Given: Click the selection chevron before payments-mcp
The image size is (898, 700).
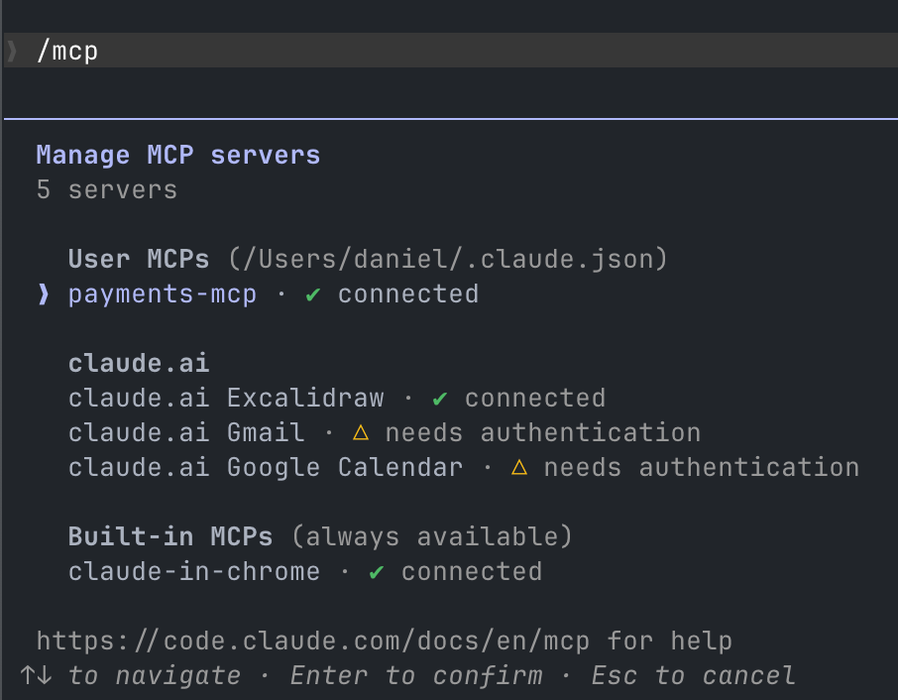Looking at the screenshot, I should click(42, 293).
